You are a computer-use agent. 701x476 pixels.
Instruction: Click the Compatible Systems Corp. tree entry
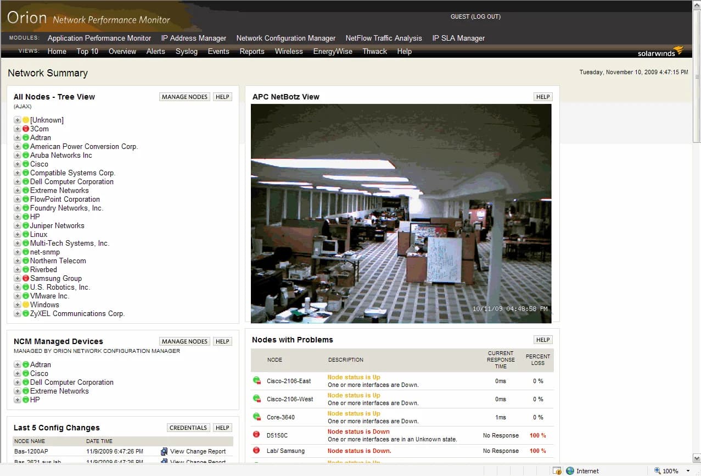pos(72,173)
